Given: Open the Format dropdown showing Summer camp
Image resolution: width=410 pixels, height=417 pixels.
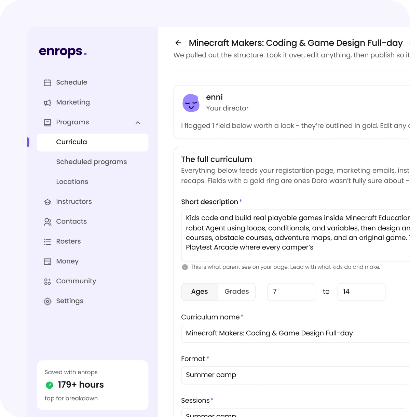Looking at the screenshot, I should click(296, 375).
